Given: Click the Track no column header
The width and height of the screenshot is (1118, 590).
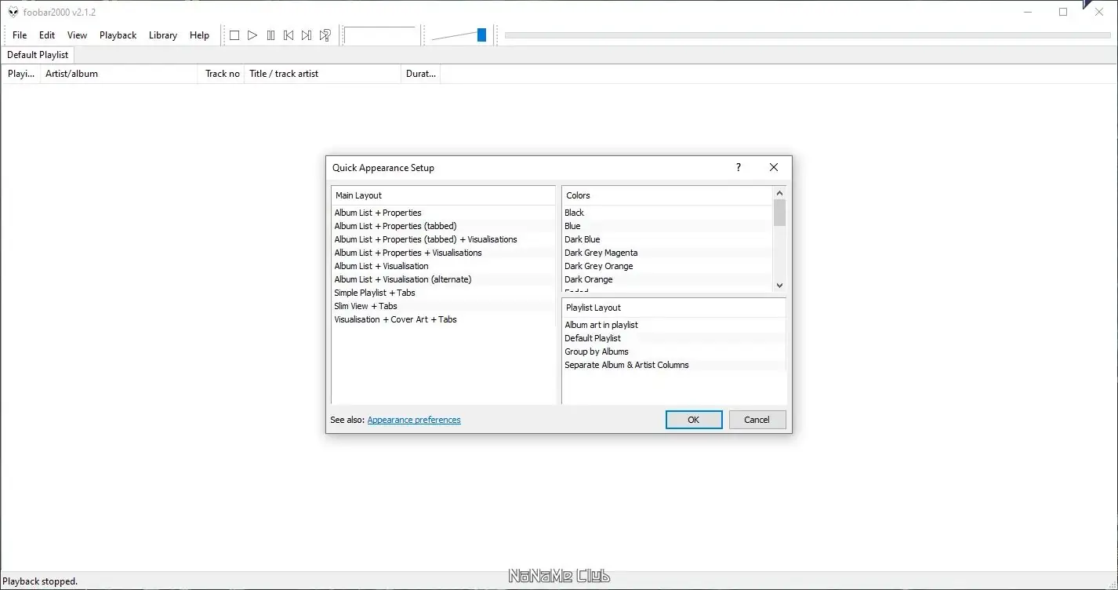Looking at the screenshot, I should [222, 74].
